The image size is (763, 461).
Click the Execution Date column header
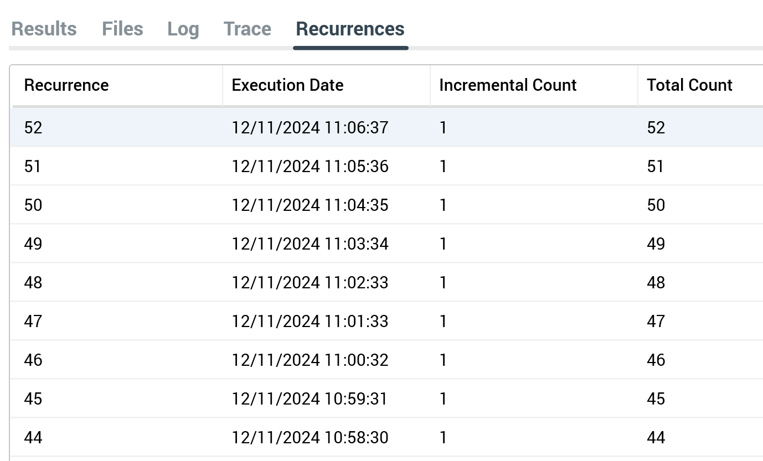(287, 85)
